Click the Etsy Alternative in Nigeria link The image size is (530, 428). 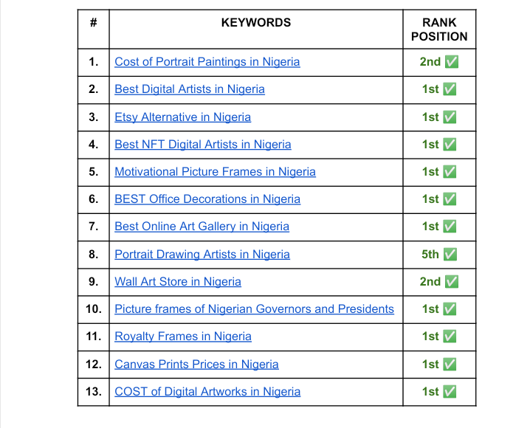click(x=182, y=117)
